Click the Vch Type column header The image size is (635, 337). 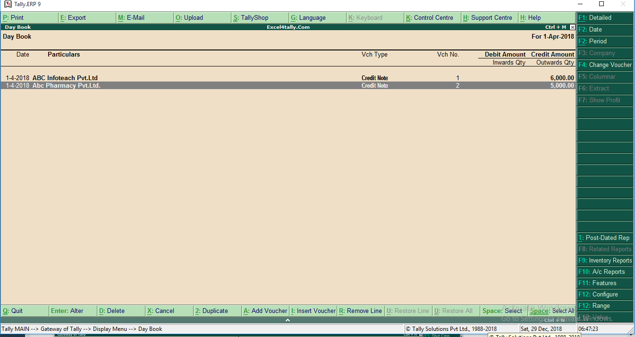point(374,55)
